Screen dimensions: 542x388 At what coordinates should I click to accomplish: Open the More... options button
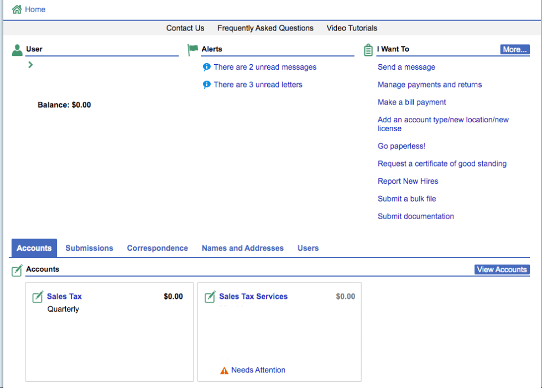tap(515, 49)
